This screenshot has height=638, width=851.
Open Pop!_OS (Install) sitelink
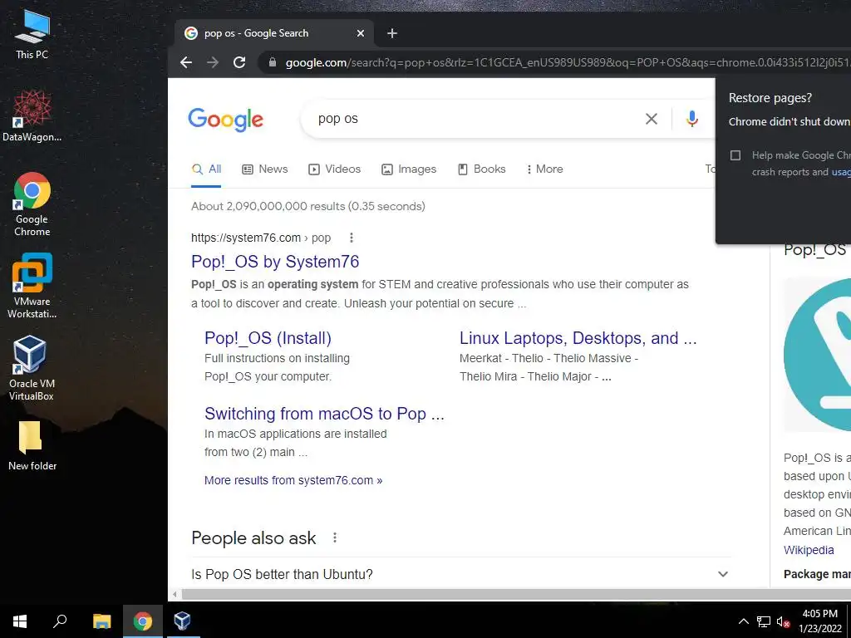click(268, 338)
